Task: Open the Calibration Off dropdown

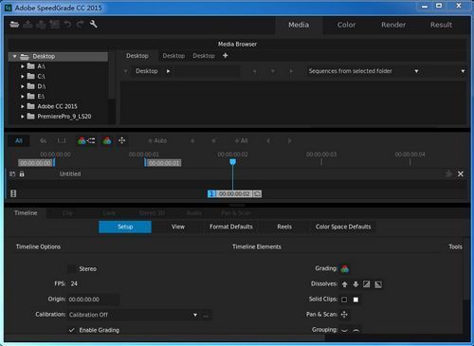Action: [x=133, y=315]
